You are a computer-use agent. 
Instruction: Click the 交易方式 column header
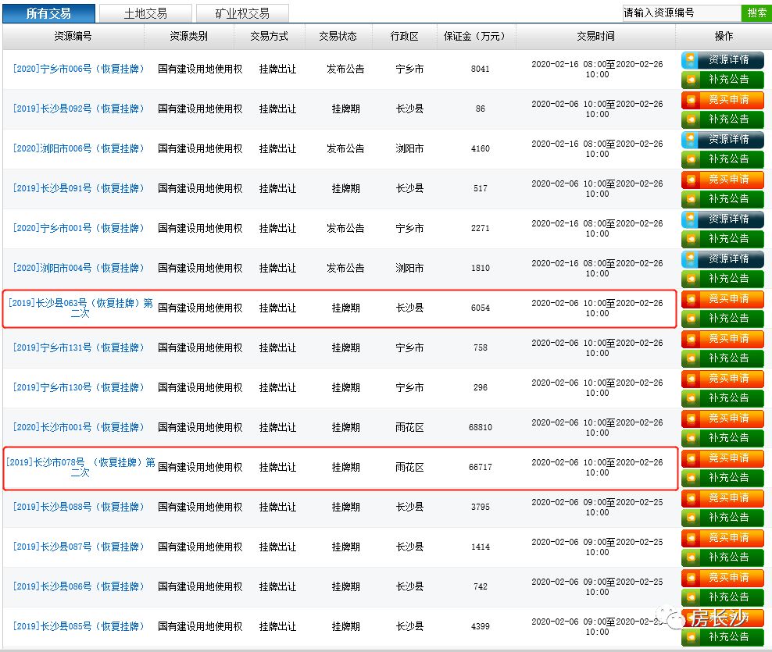tap(269, 36)
